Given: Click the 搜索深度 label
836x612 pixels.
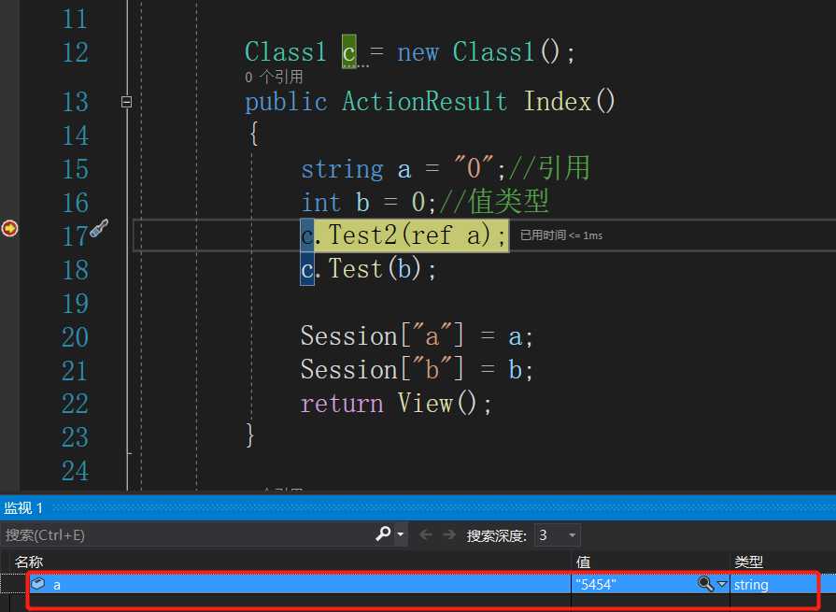Looking at the screenshot, I should coord(496,535).
